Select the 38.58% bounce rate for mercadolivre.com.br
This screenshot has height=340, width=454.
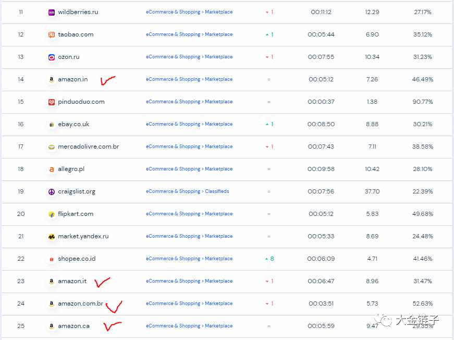coord(422,147)
